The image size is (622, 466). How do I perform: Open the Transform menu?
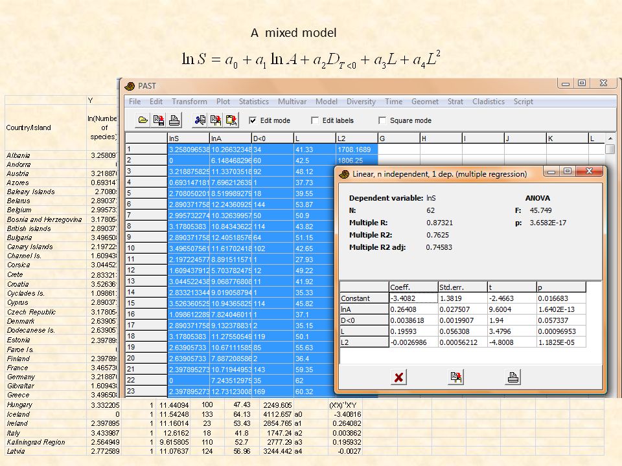(x=189, y=102)
